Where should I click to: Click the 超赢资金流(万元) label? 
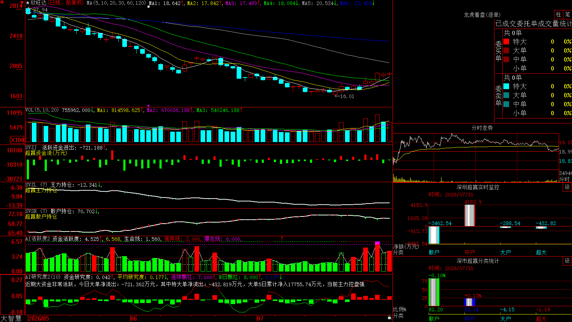(46, 153)
